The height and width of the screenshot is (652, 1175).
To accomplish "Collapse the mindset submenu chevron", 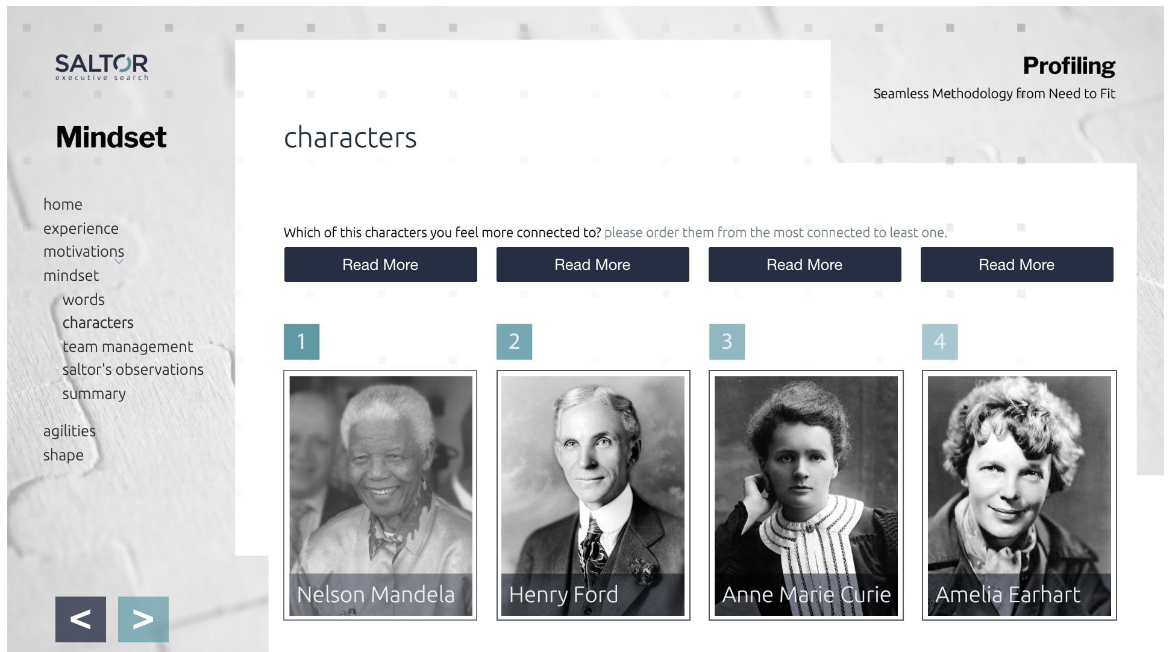I will click(x=119, y=262).
